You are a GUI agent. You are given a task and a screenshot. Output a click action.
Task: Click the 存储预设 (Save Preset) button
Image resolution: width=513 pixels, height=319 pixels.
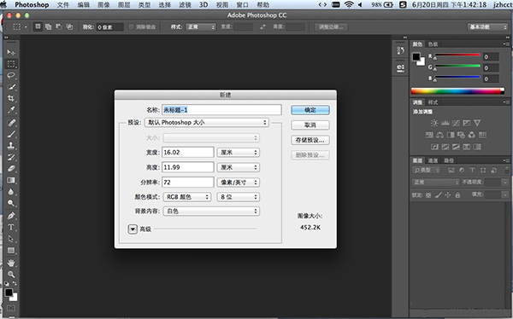coord(310,140)
